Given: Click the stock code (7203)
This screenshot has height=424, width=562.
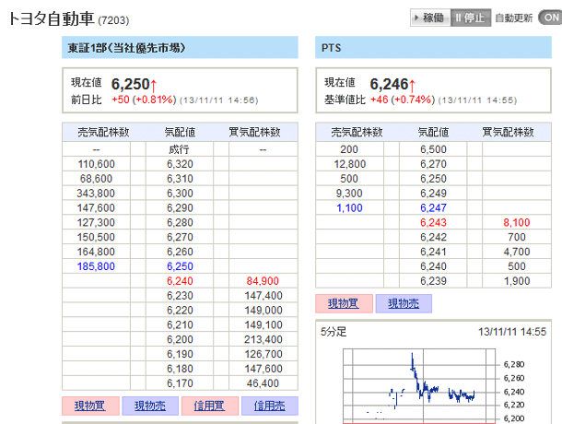Looking at the screenshot, I should [113, 20].
